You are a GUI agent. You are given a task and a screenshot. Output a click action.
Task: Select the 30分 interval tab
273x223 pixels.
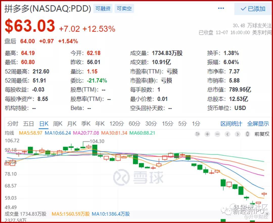point(151,124)
